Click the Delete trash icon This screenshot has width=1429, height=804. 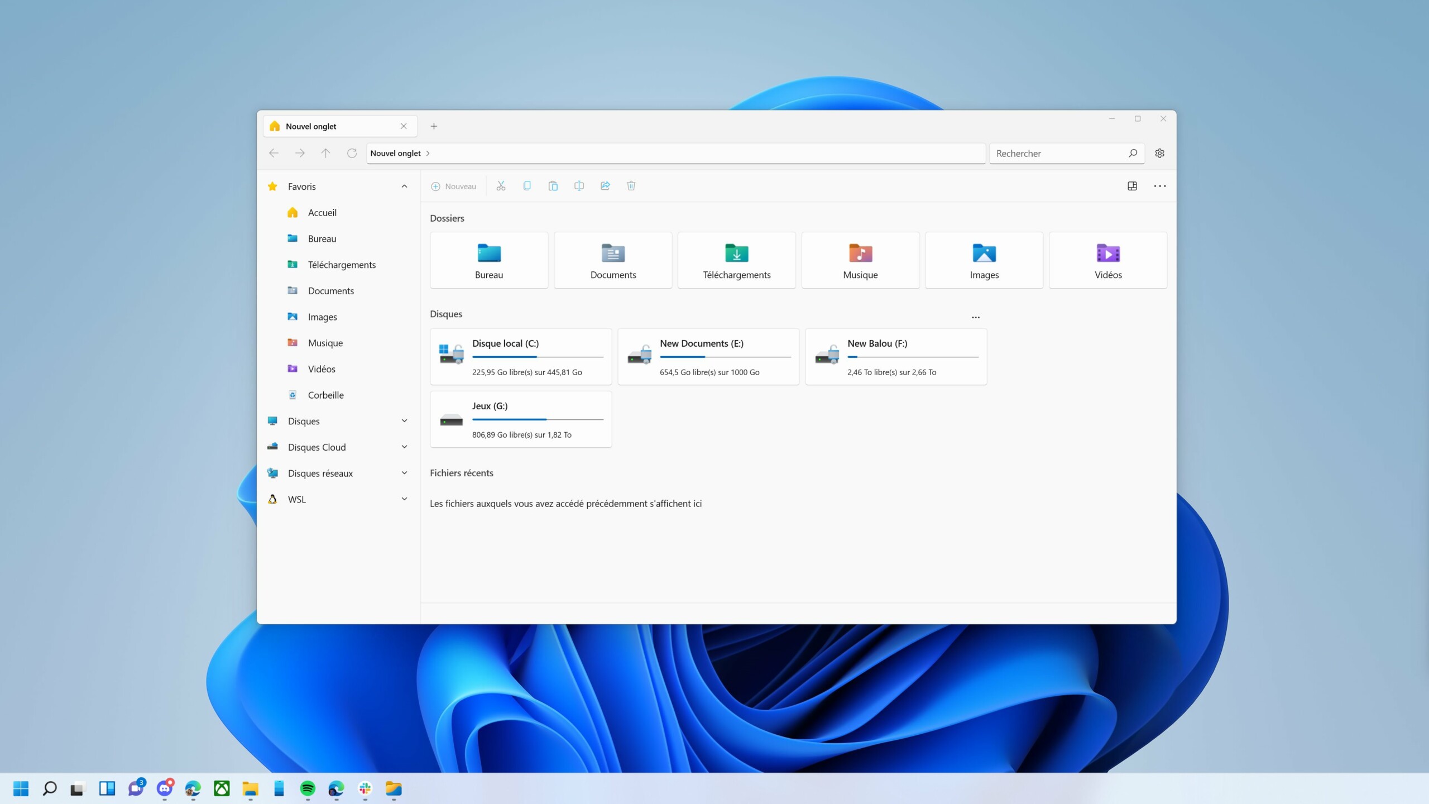tap(631, 186)
